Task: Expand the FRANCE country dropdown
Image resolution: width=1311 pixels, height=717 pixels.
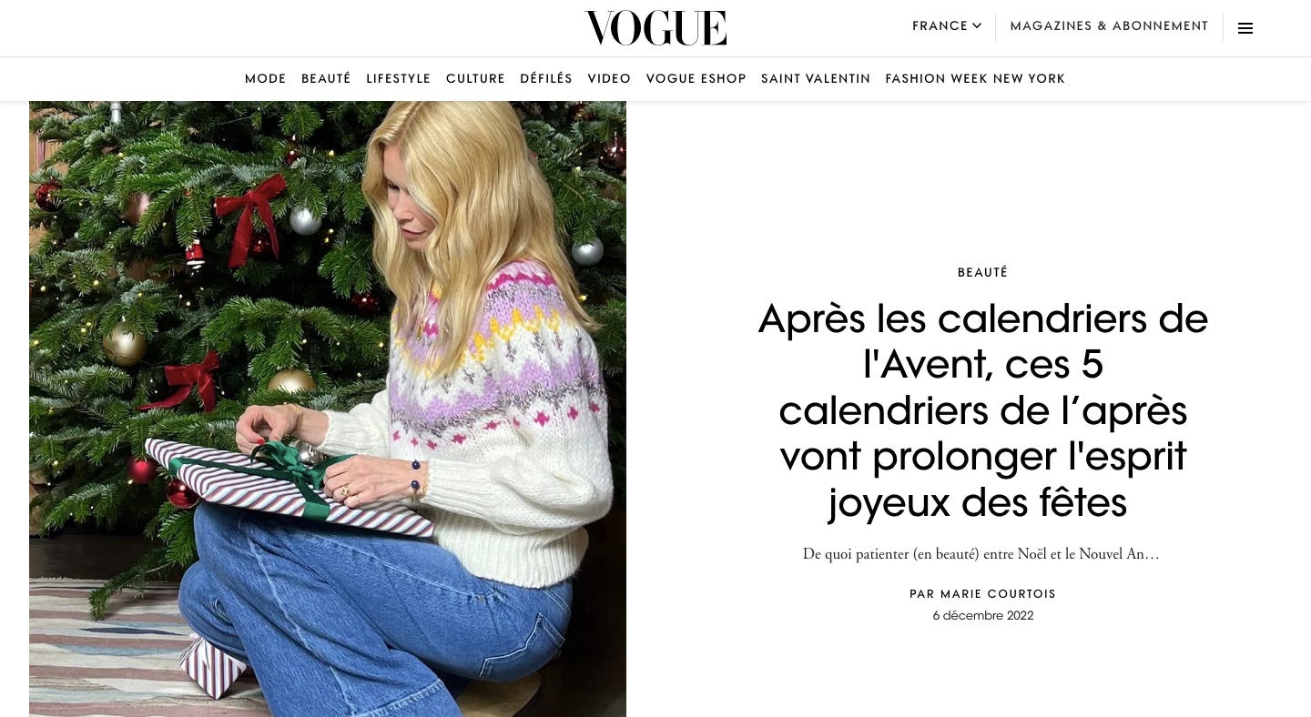Action: coord(947,26)
